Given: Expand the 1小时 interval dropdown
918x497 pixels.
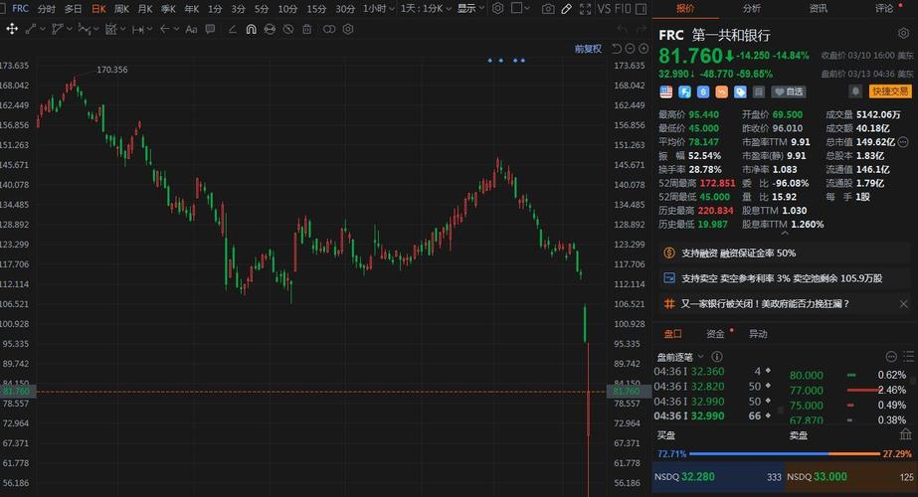Looking at the screenshot, I should (376, 9).
